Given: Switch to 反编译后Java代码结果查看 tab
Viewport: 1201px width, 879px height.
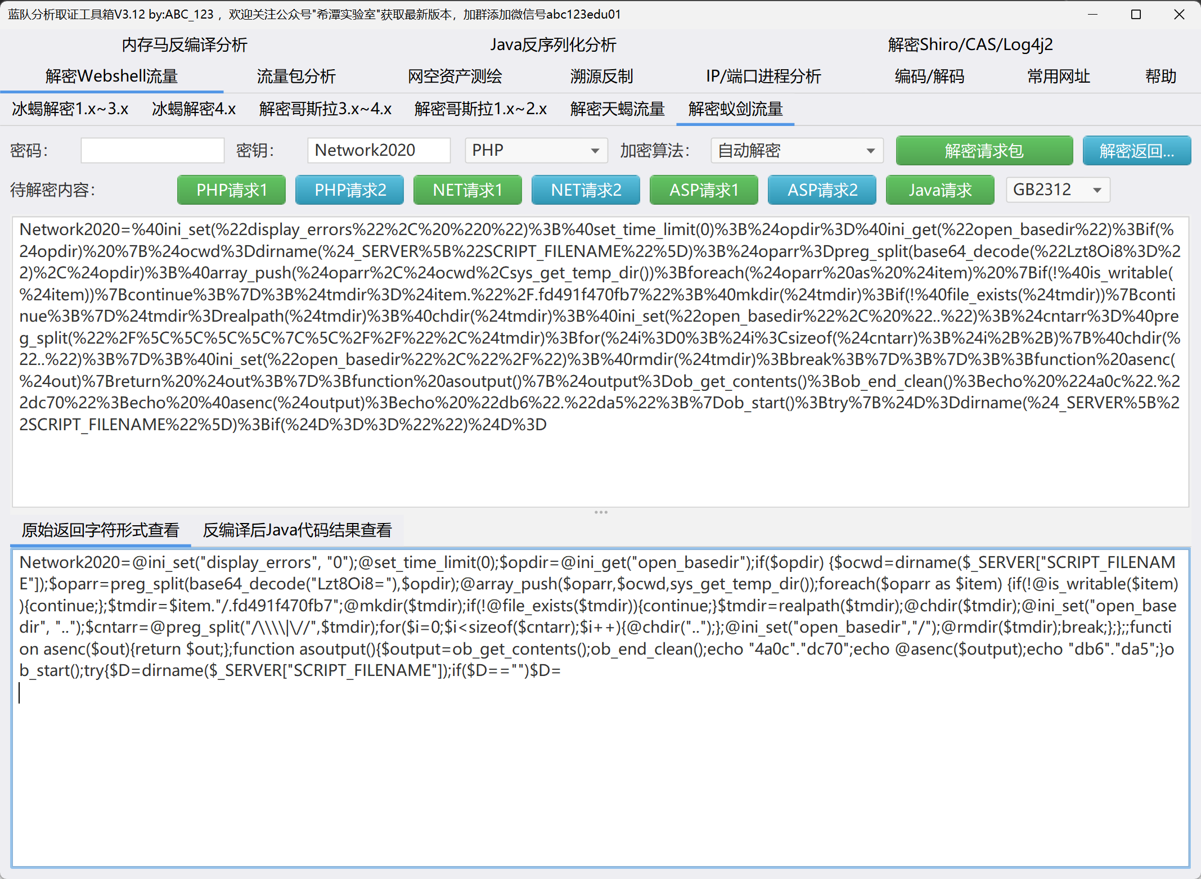Looking at the screenshot, I should [297, 530].
